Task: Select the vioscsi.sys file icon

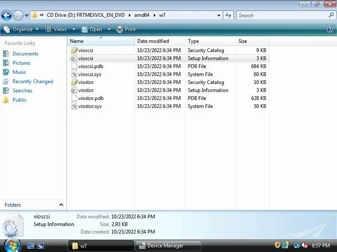Action: click(74, 74)
